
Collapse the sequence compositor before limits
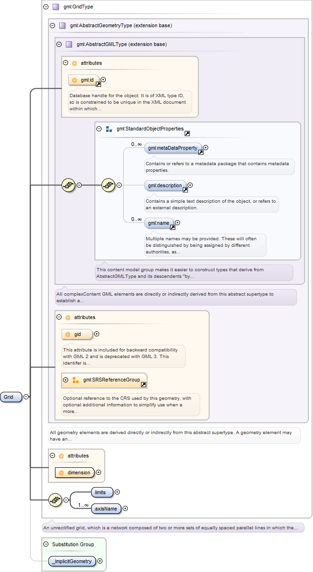click(66, 500)
